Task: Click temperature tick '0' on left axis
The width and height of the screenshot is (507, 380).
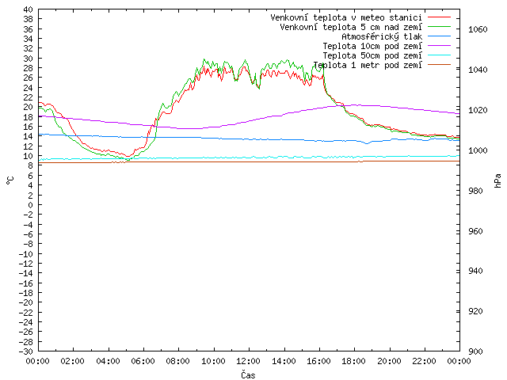Action: pos(31,204)
